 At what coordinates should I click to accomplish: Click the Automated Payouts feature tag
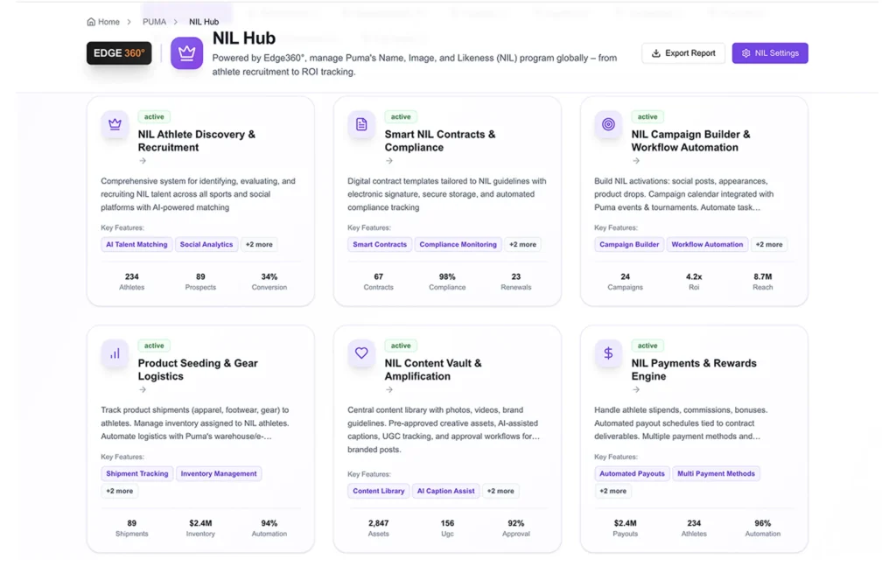coord(632,473)
